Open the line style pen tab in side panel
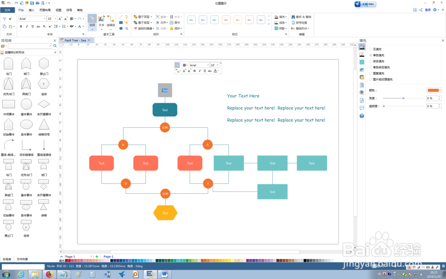The width and height of the screenshot is (446, 279). coord(362,54)
